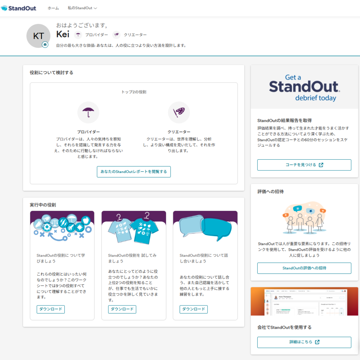Viewport: 360px width, 360px height.
Task: Click large umbrella icon for プロバイダー role
Action: pyautogui.click(x=88, y=112)
